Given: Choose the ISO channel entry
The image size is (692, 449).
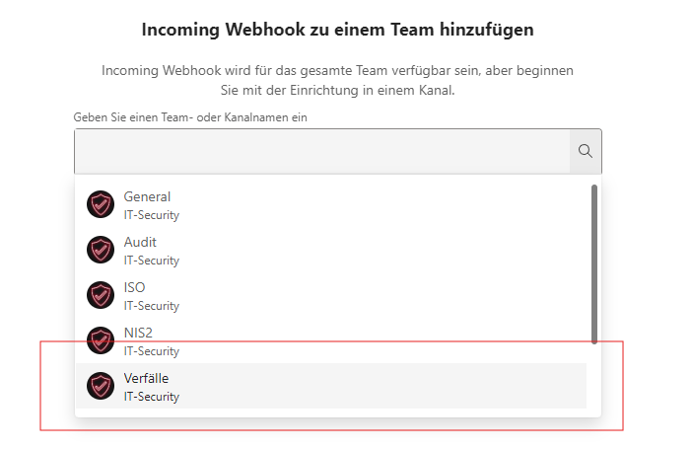Looking at the screenshot, I should pyautogui.click(x=331, y=296).
